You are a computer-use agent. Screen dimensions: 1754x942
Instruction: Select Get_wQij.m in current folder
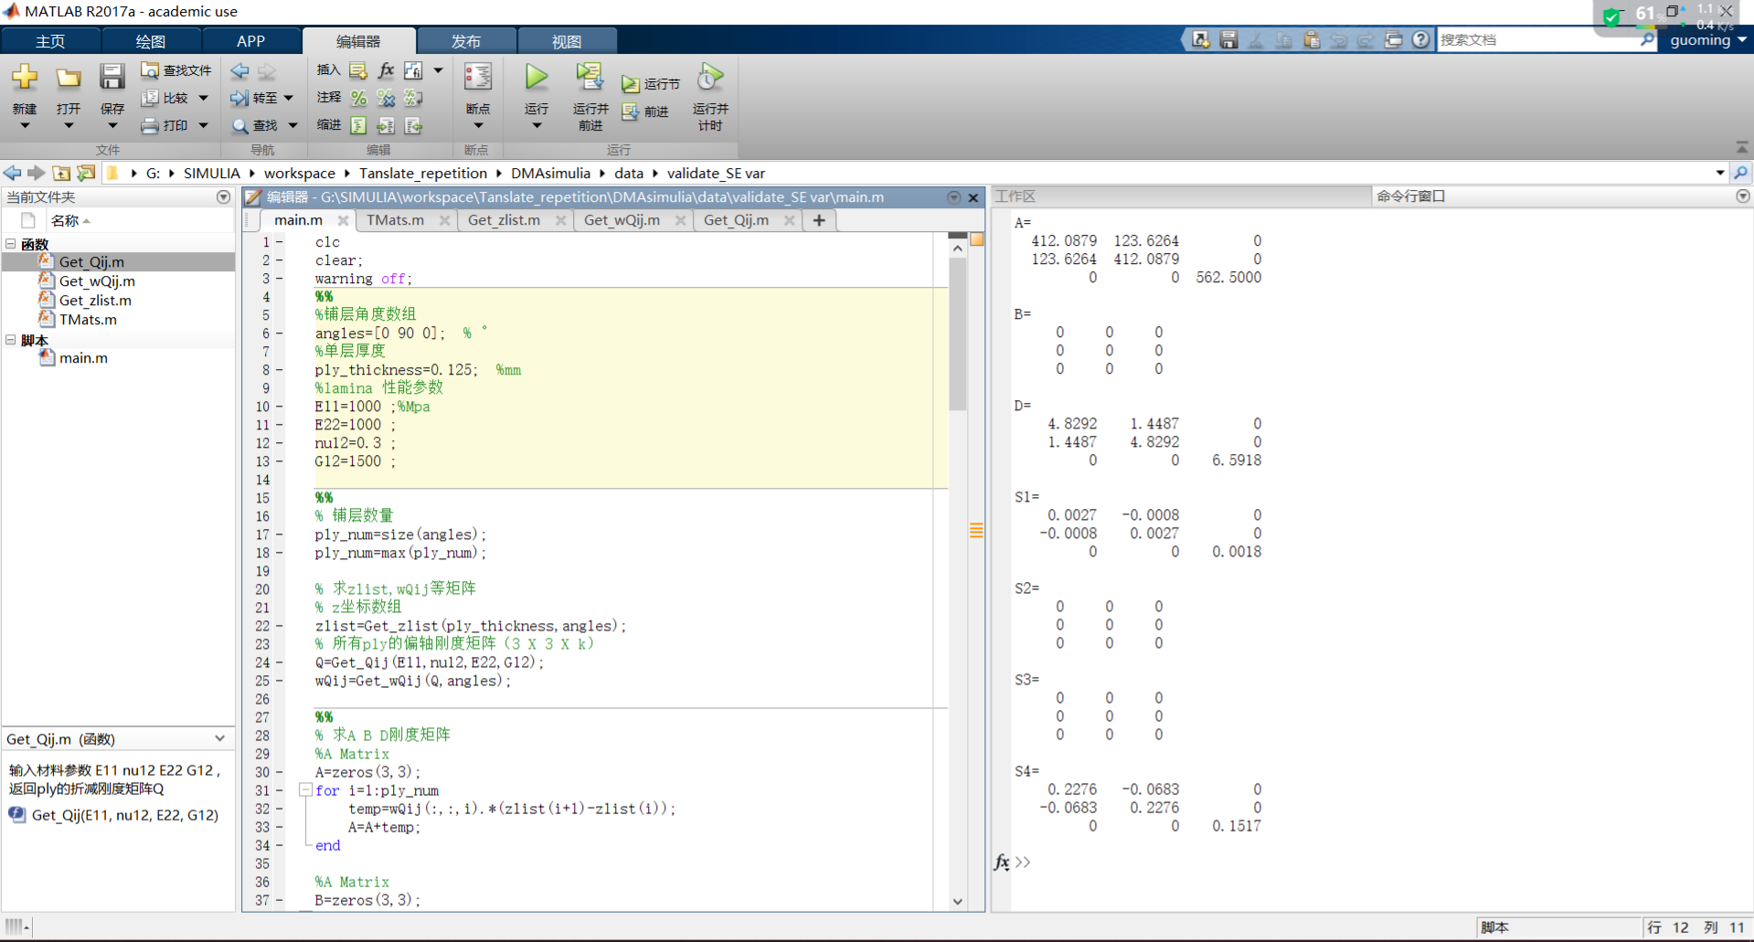coord(97,281)
